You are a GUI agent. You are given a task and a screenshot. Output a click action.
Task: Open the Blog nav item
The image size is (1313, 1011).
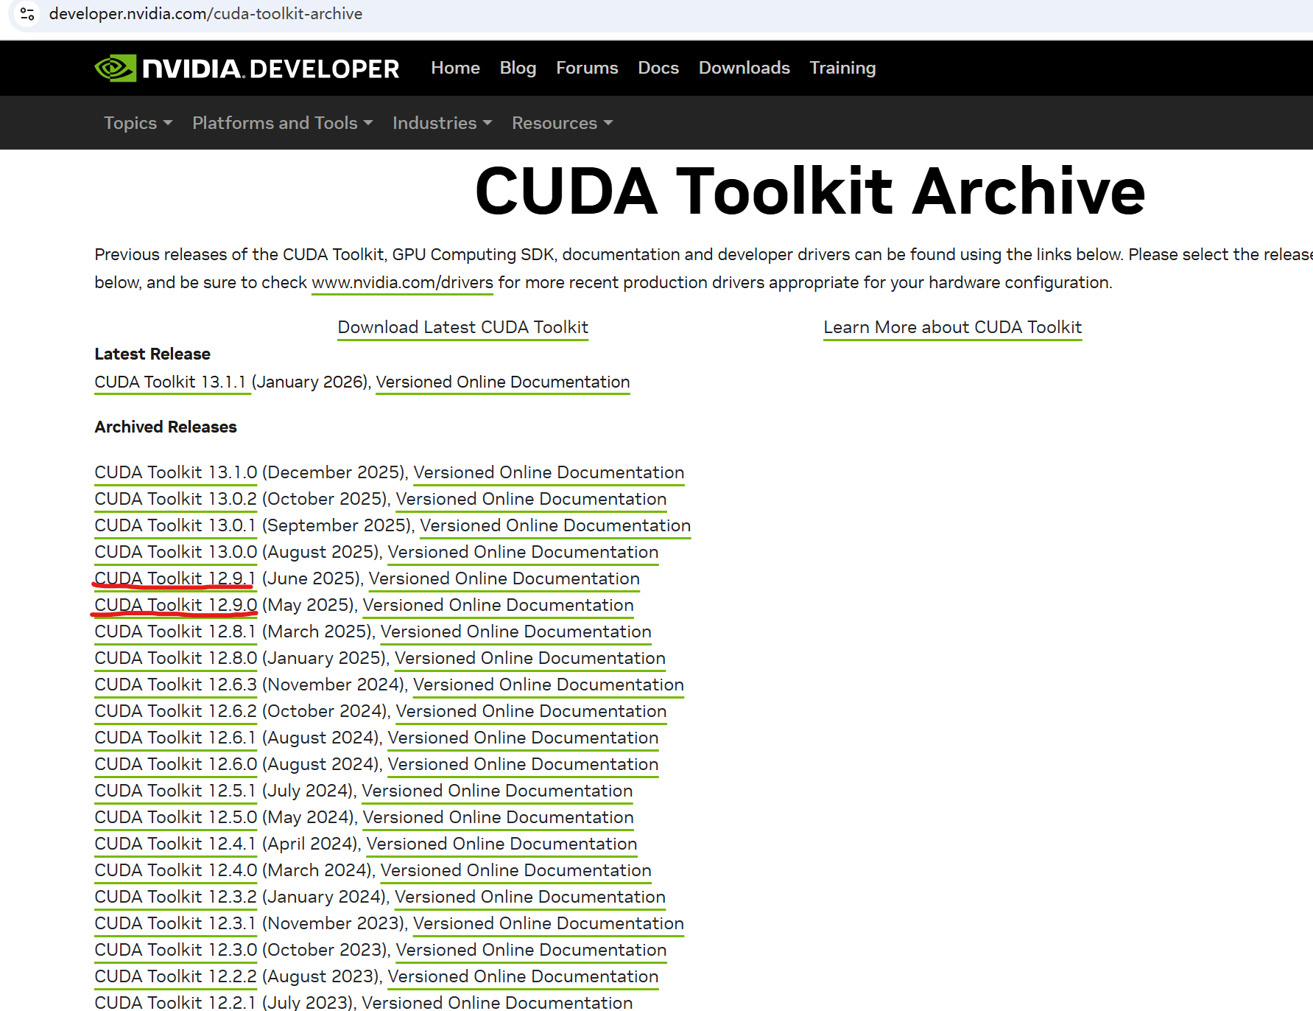tap(518, 68)
